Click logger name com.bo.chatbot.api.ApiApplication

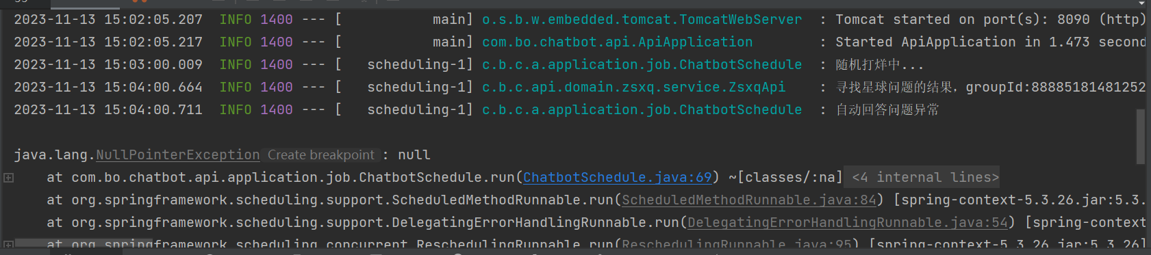point(617,42)
